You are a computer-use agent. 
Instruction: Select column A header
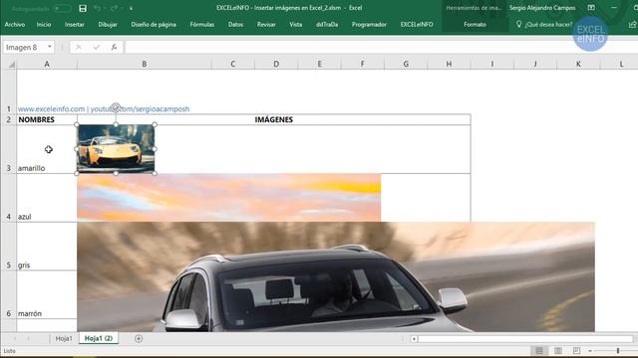pyautogui.click(x=47, y=64)
